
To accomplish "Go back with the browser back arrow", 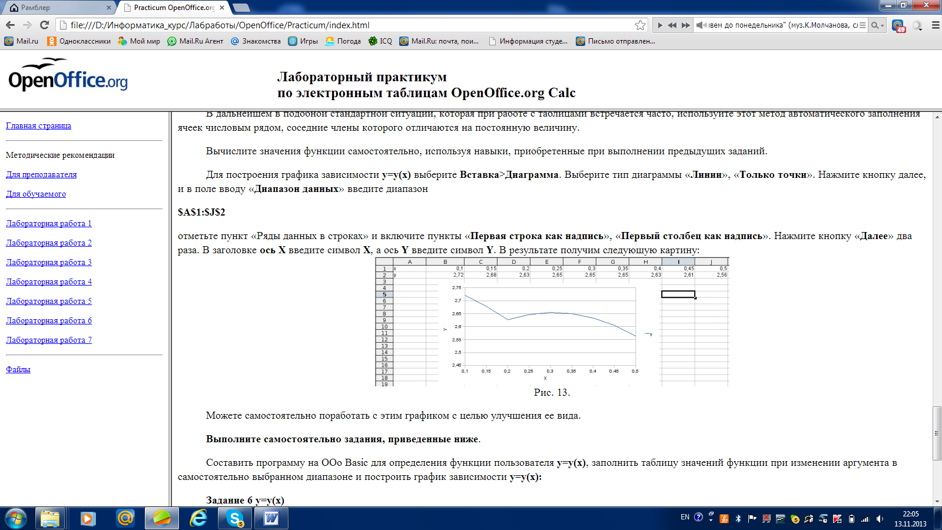I will coord(10,25).
